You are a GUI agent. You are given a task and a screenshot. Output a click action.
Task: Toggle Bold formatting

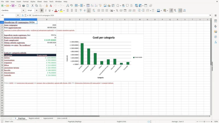point(42,11)
